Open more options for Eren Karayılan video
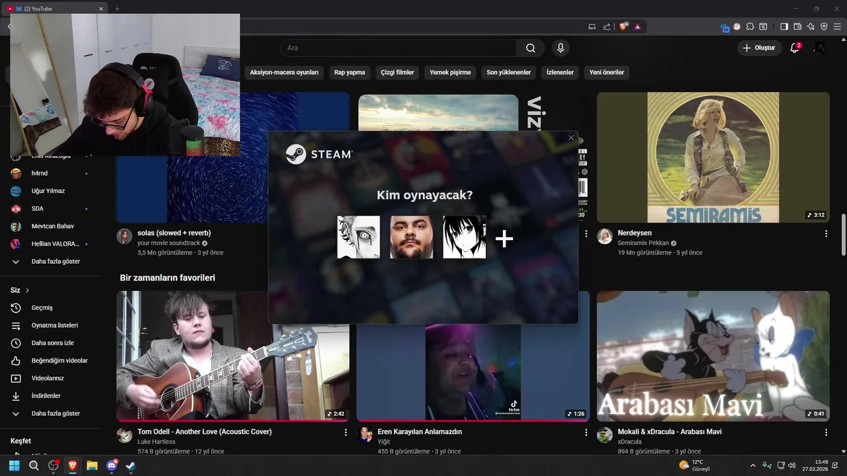847x476 pixels. coord(586,432)
